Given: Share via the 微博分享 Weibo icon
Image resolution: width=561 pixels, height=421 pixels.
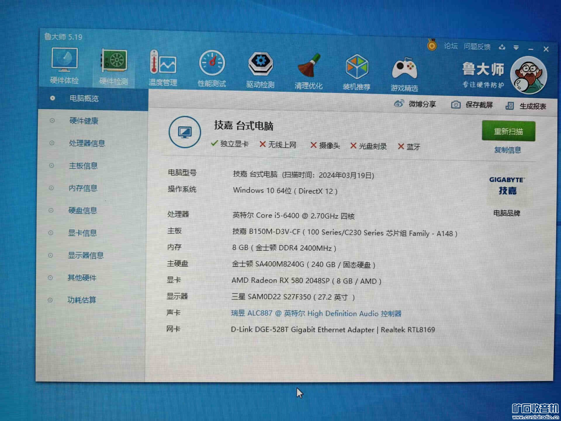Looking at the screenshot, I should (399, 103).
